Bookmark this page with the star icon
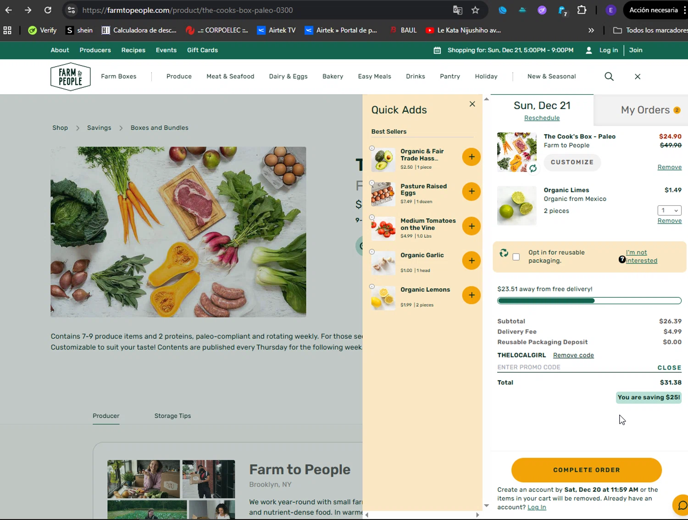The height and width of the screenshot is (520, 688). coord(475,10)
